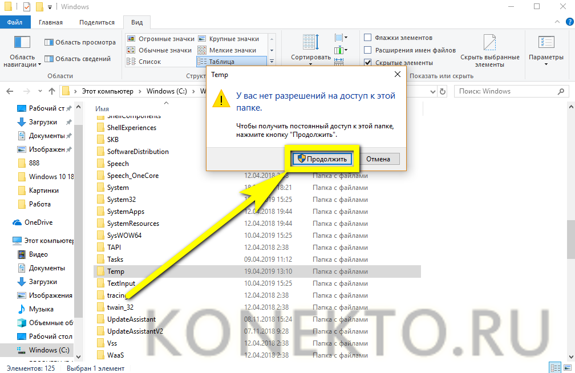
Task: Toggle Область просмотра pane
Action: (x=80, y=42)
